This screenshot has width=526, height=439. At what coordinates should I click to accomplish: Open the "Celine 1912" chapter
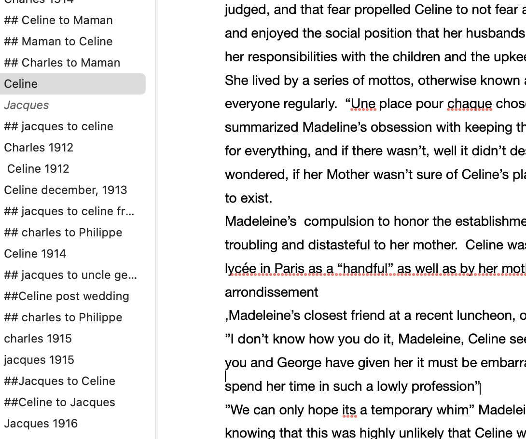[x=38, y=169]
